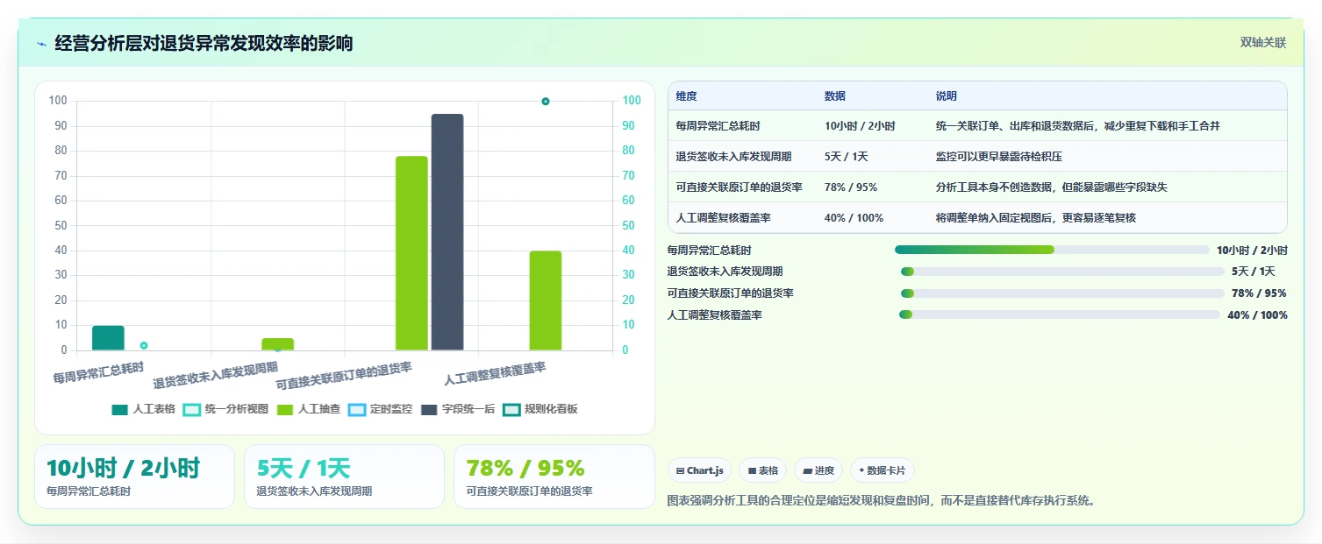Click table cell 每周异常汇总耗时 in 维度 column
This screenshot has width=1322, height=544.
pyautogui.click(x=718, y=126)
